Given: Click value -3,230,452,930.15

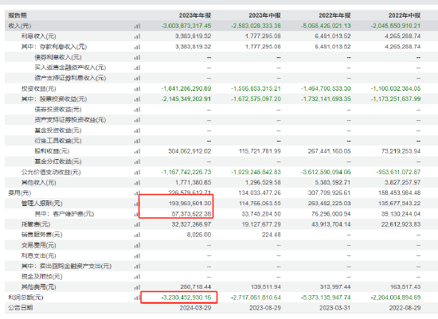Looking at the screenshot, I should 186,298.
